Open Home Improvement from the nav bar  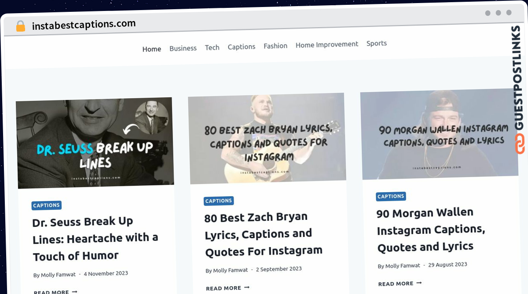pyautogui.click(x=327, y=44)
